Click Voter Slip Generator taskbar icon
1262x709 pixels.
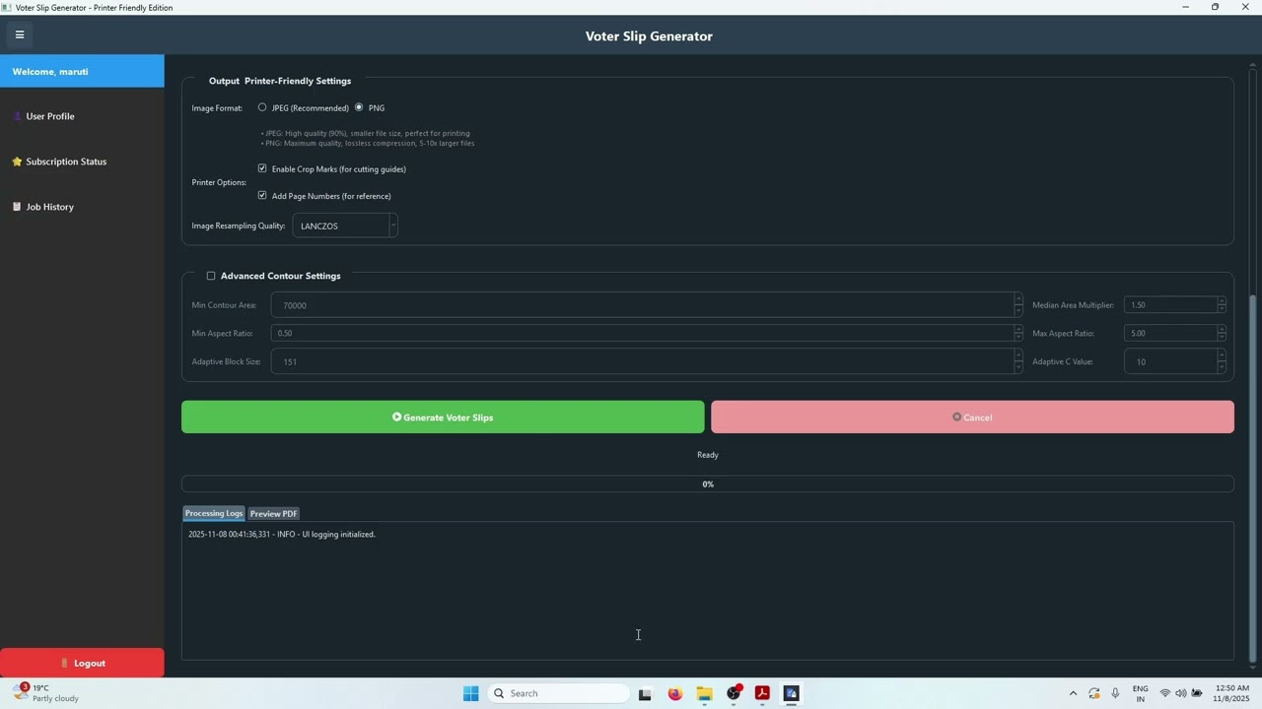[791, 693]
